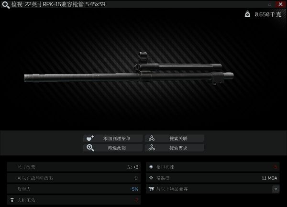Click the 精准度 accuracy crosshair icon
Viewport: 287px width, 207px height.
(x=151, y=178)
